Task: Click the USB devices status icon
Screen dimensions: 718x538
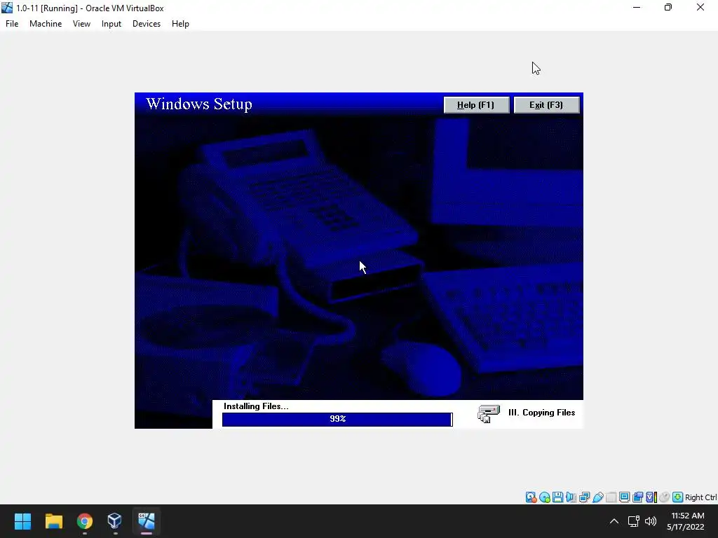Action: [597, 497]
